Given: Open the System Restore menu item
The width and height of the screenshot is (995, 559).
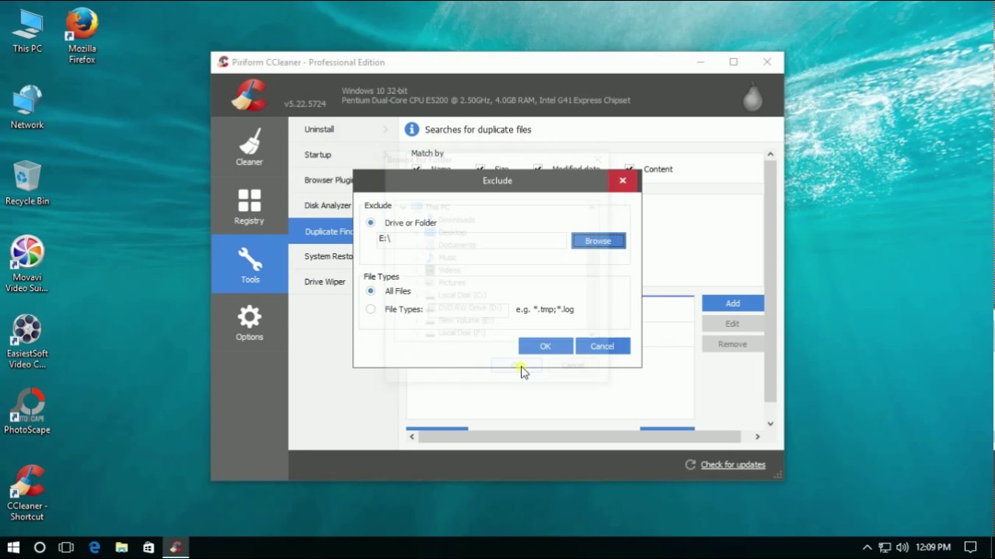Looking at the screenshot, I should (x=328, y=256).
